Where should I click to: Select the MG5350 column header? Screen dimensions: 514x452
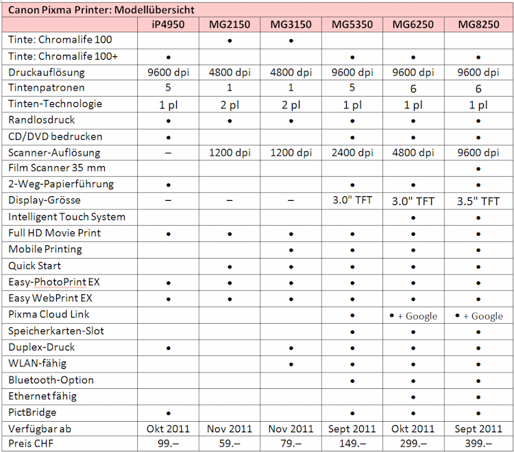pos(352,25)
